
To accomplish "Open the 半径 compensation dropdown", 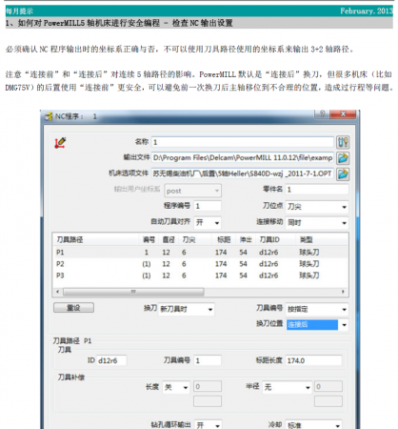I will pyautogui.click(x=287, y=387).
